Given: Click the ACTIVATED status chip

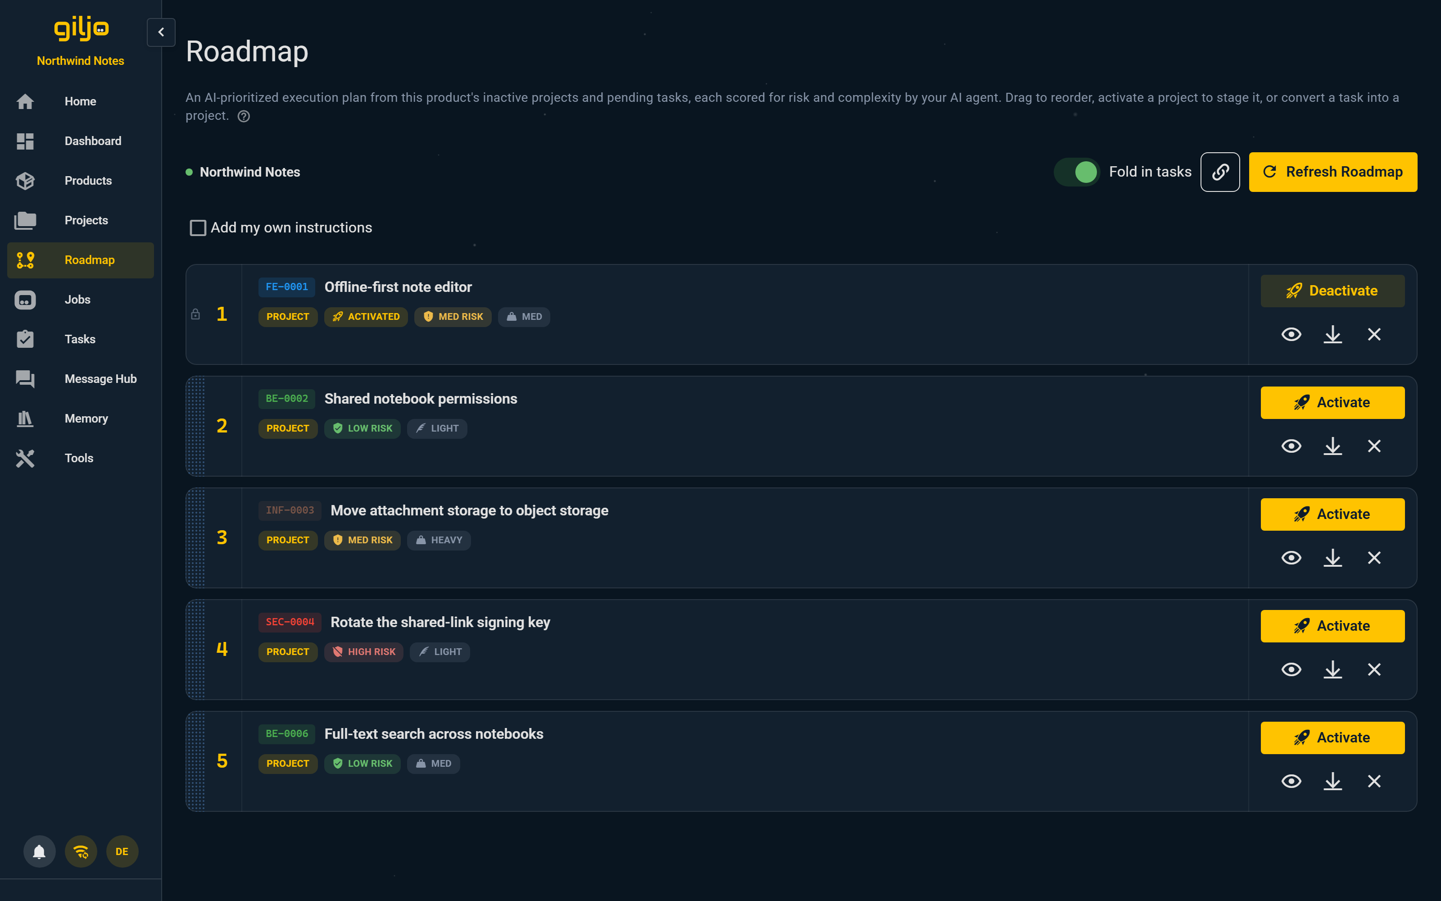Looking at the screenshot, I should click(366, 317).
